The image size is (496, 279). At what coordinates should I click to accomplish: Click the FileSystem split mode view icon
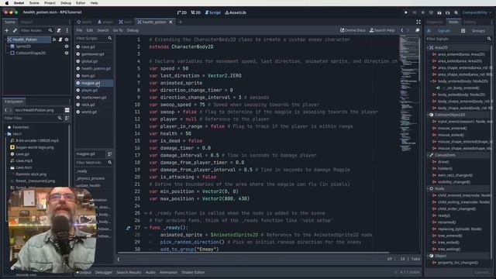[67, 110]
